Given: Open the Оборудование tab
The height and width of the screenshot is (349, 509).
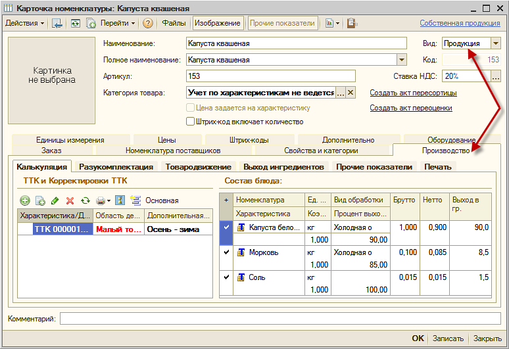Looking at the screenshot, I should [452, 139].
